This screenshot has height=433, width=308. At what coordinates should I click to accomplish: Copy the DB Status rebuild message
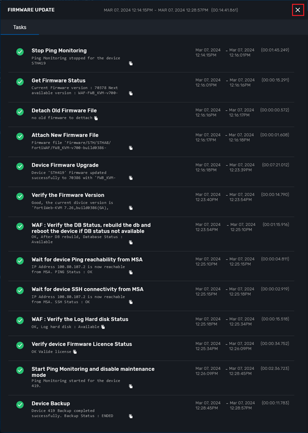131,243
